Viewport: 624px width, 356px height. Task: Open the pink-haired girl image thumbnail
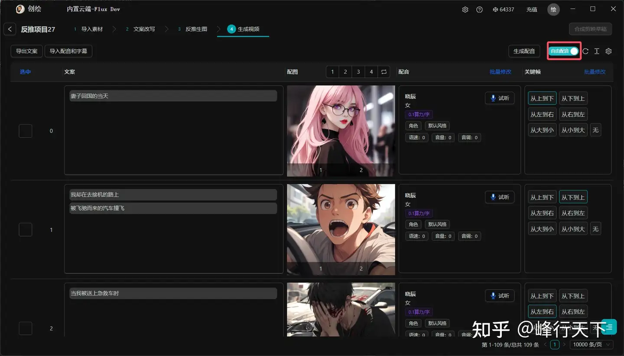tap(341, 131)
